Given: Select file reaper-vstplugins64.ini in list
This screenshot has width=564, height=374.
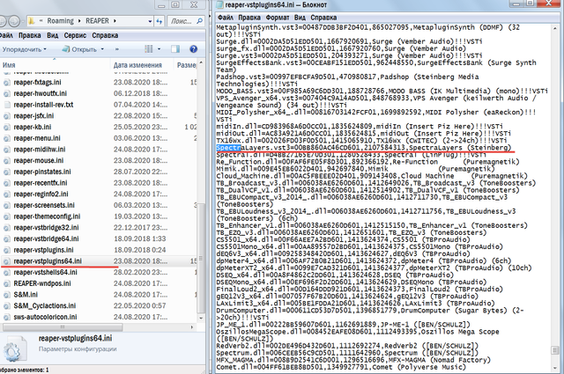Looking at the screenshot, I should click(x=48, y=260).
